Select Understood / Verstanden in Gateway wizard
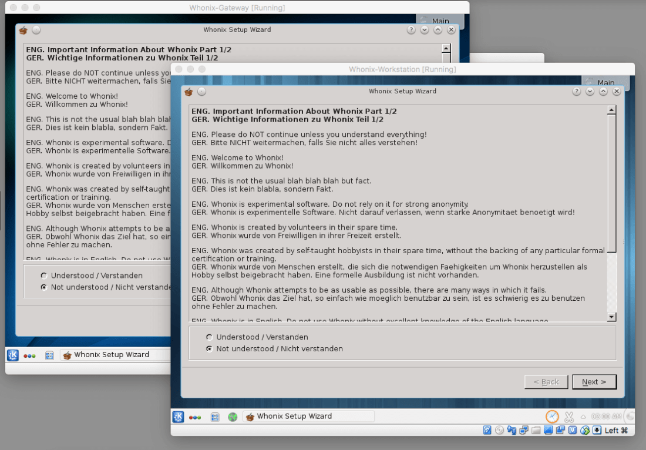 click(x=92, y=276)
